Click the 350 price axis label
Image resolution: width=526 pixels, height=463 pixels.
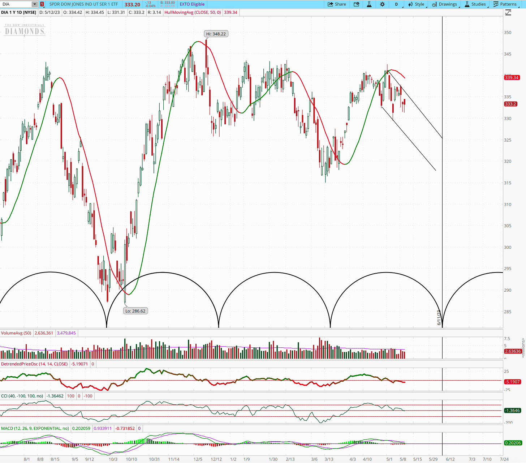508,33
